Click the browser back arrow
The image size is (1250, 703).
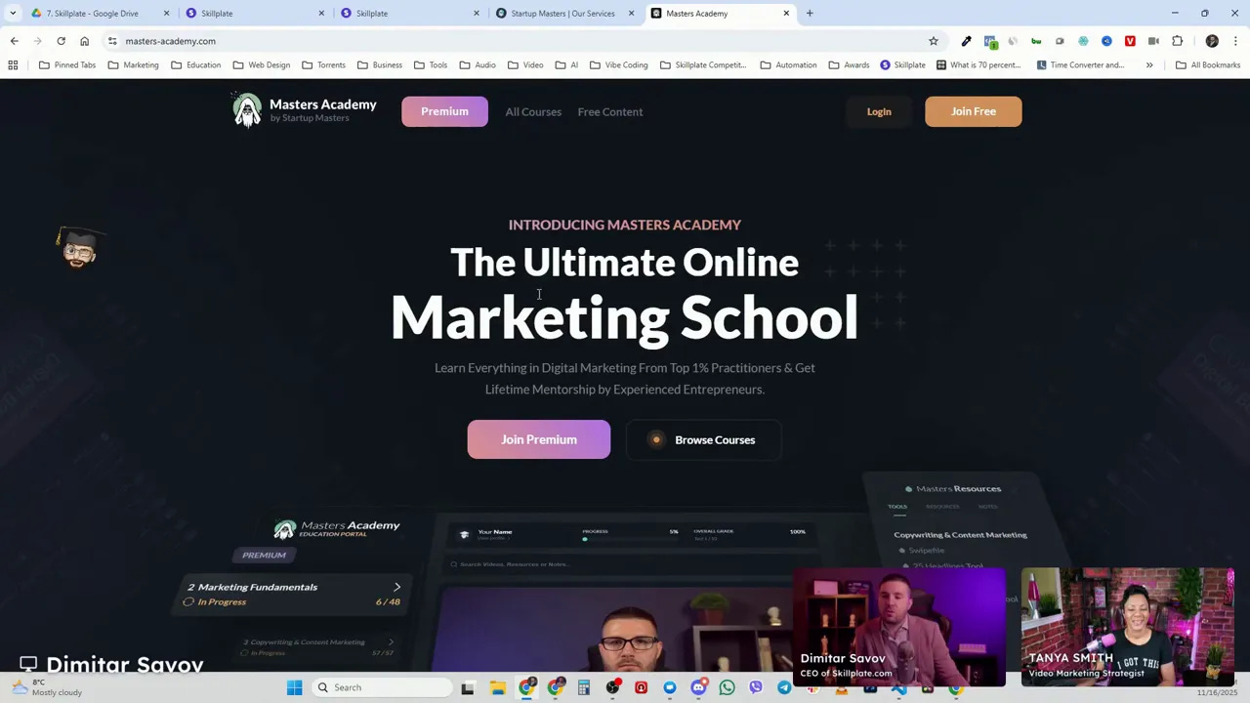click(x=14, y=41)
